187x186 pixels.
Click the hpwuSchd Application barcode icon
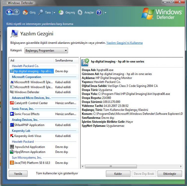click(x=12, y=147)
